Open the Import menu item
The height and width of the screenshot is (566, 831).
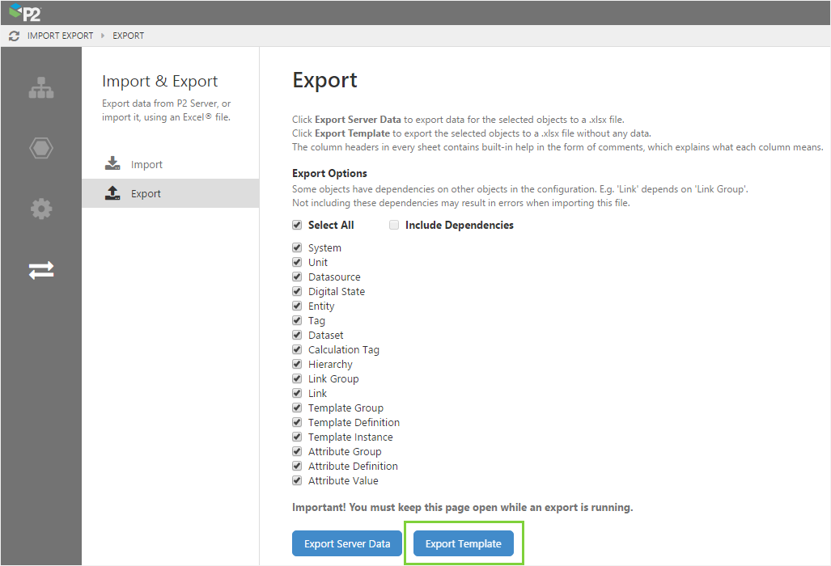(146, 164)
